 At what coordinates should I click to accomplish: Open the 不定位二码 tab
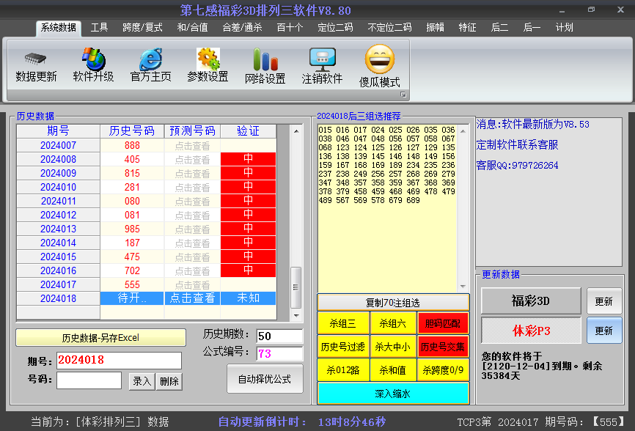(389, 28)
